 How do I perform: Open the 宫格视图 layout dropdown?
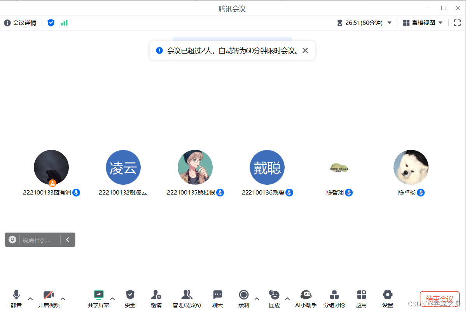click(423, 23)
